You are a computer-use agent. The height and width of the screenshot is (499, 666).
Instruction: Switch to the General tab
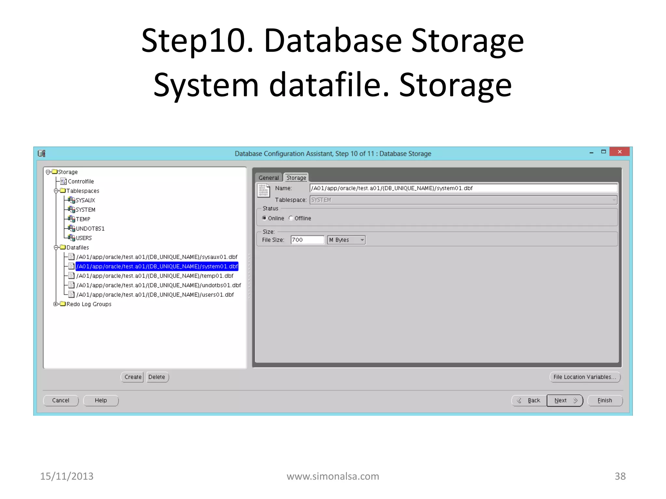(x=269, y=178)
